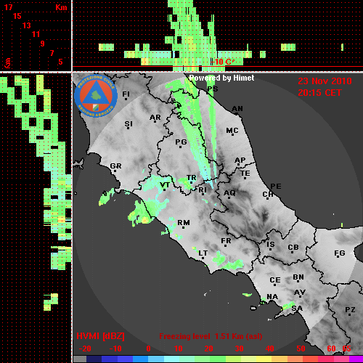
Task: Click the PZ city label
Action: (350, 309)
